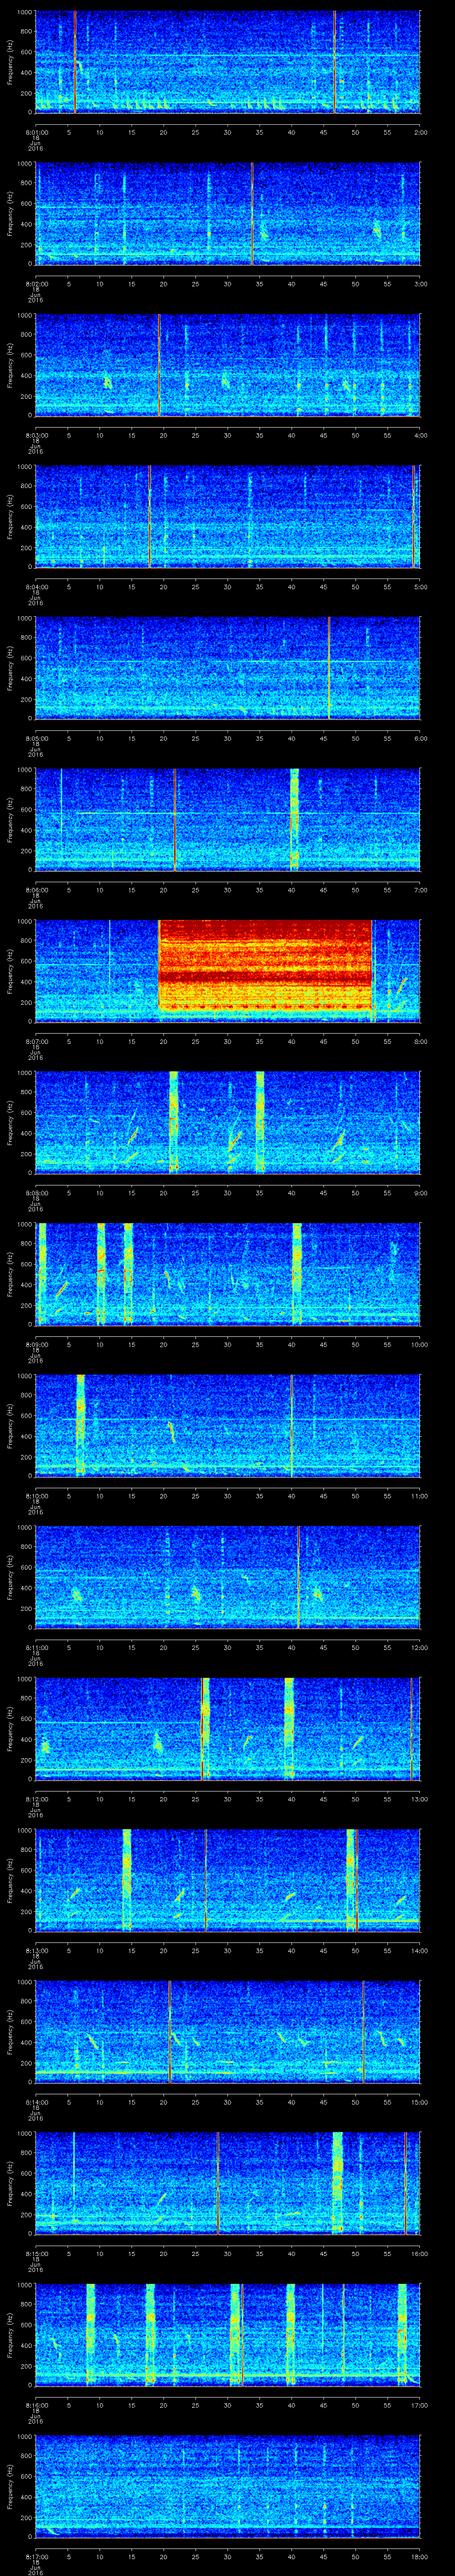Click the 18:00 end time label
This screenshot has height=2576, width=455.
(420, 2556)
